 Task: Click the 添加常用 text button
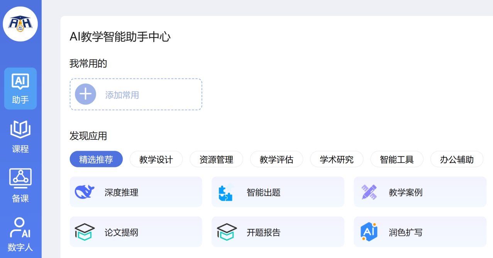(122, 95)
